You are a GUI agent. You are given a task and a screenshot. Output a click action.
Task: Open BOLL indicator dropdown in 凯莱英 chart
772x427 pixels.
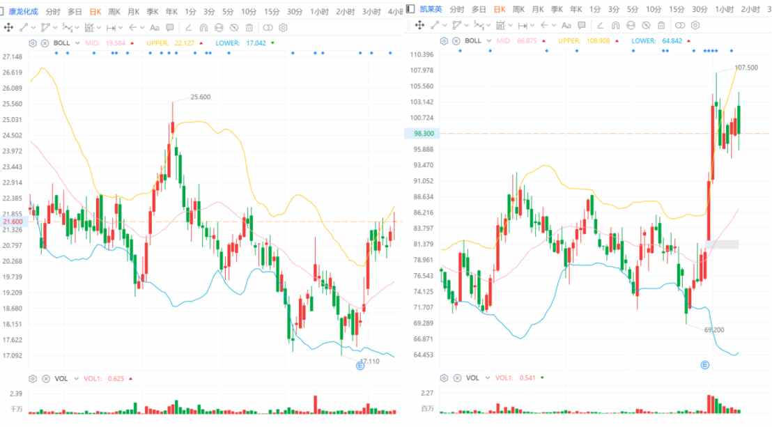[x=489, y=41]
